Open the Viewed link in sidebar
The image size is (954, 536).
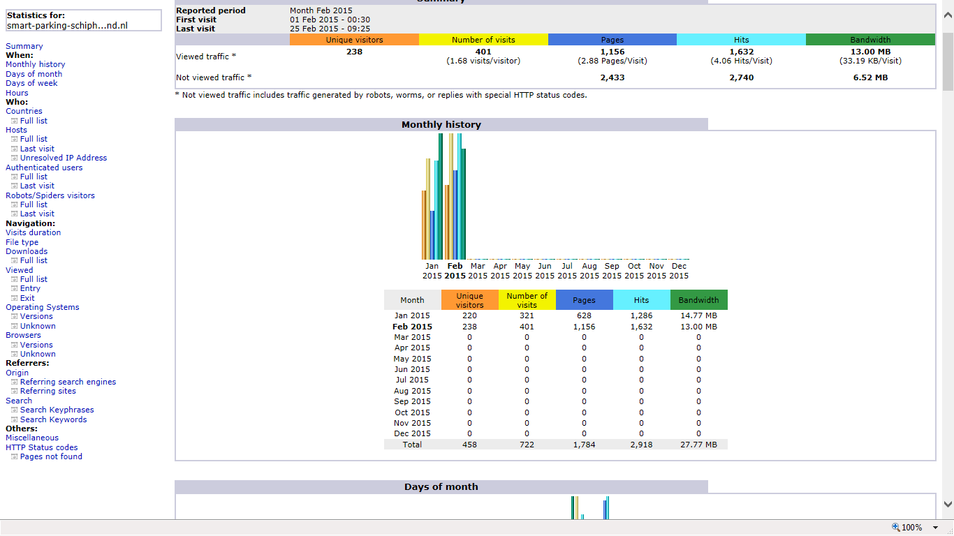tap(20, 270)
